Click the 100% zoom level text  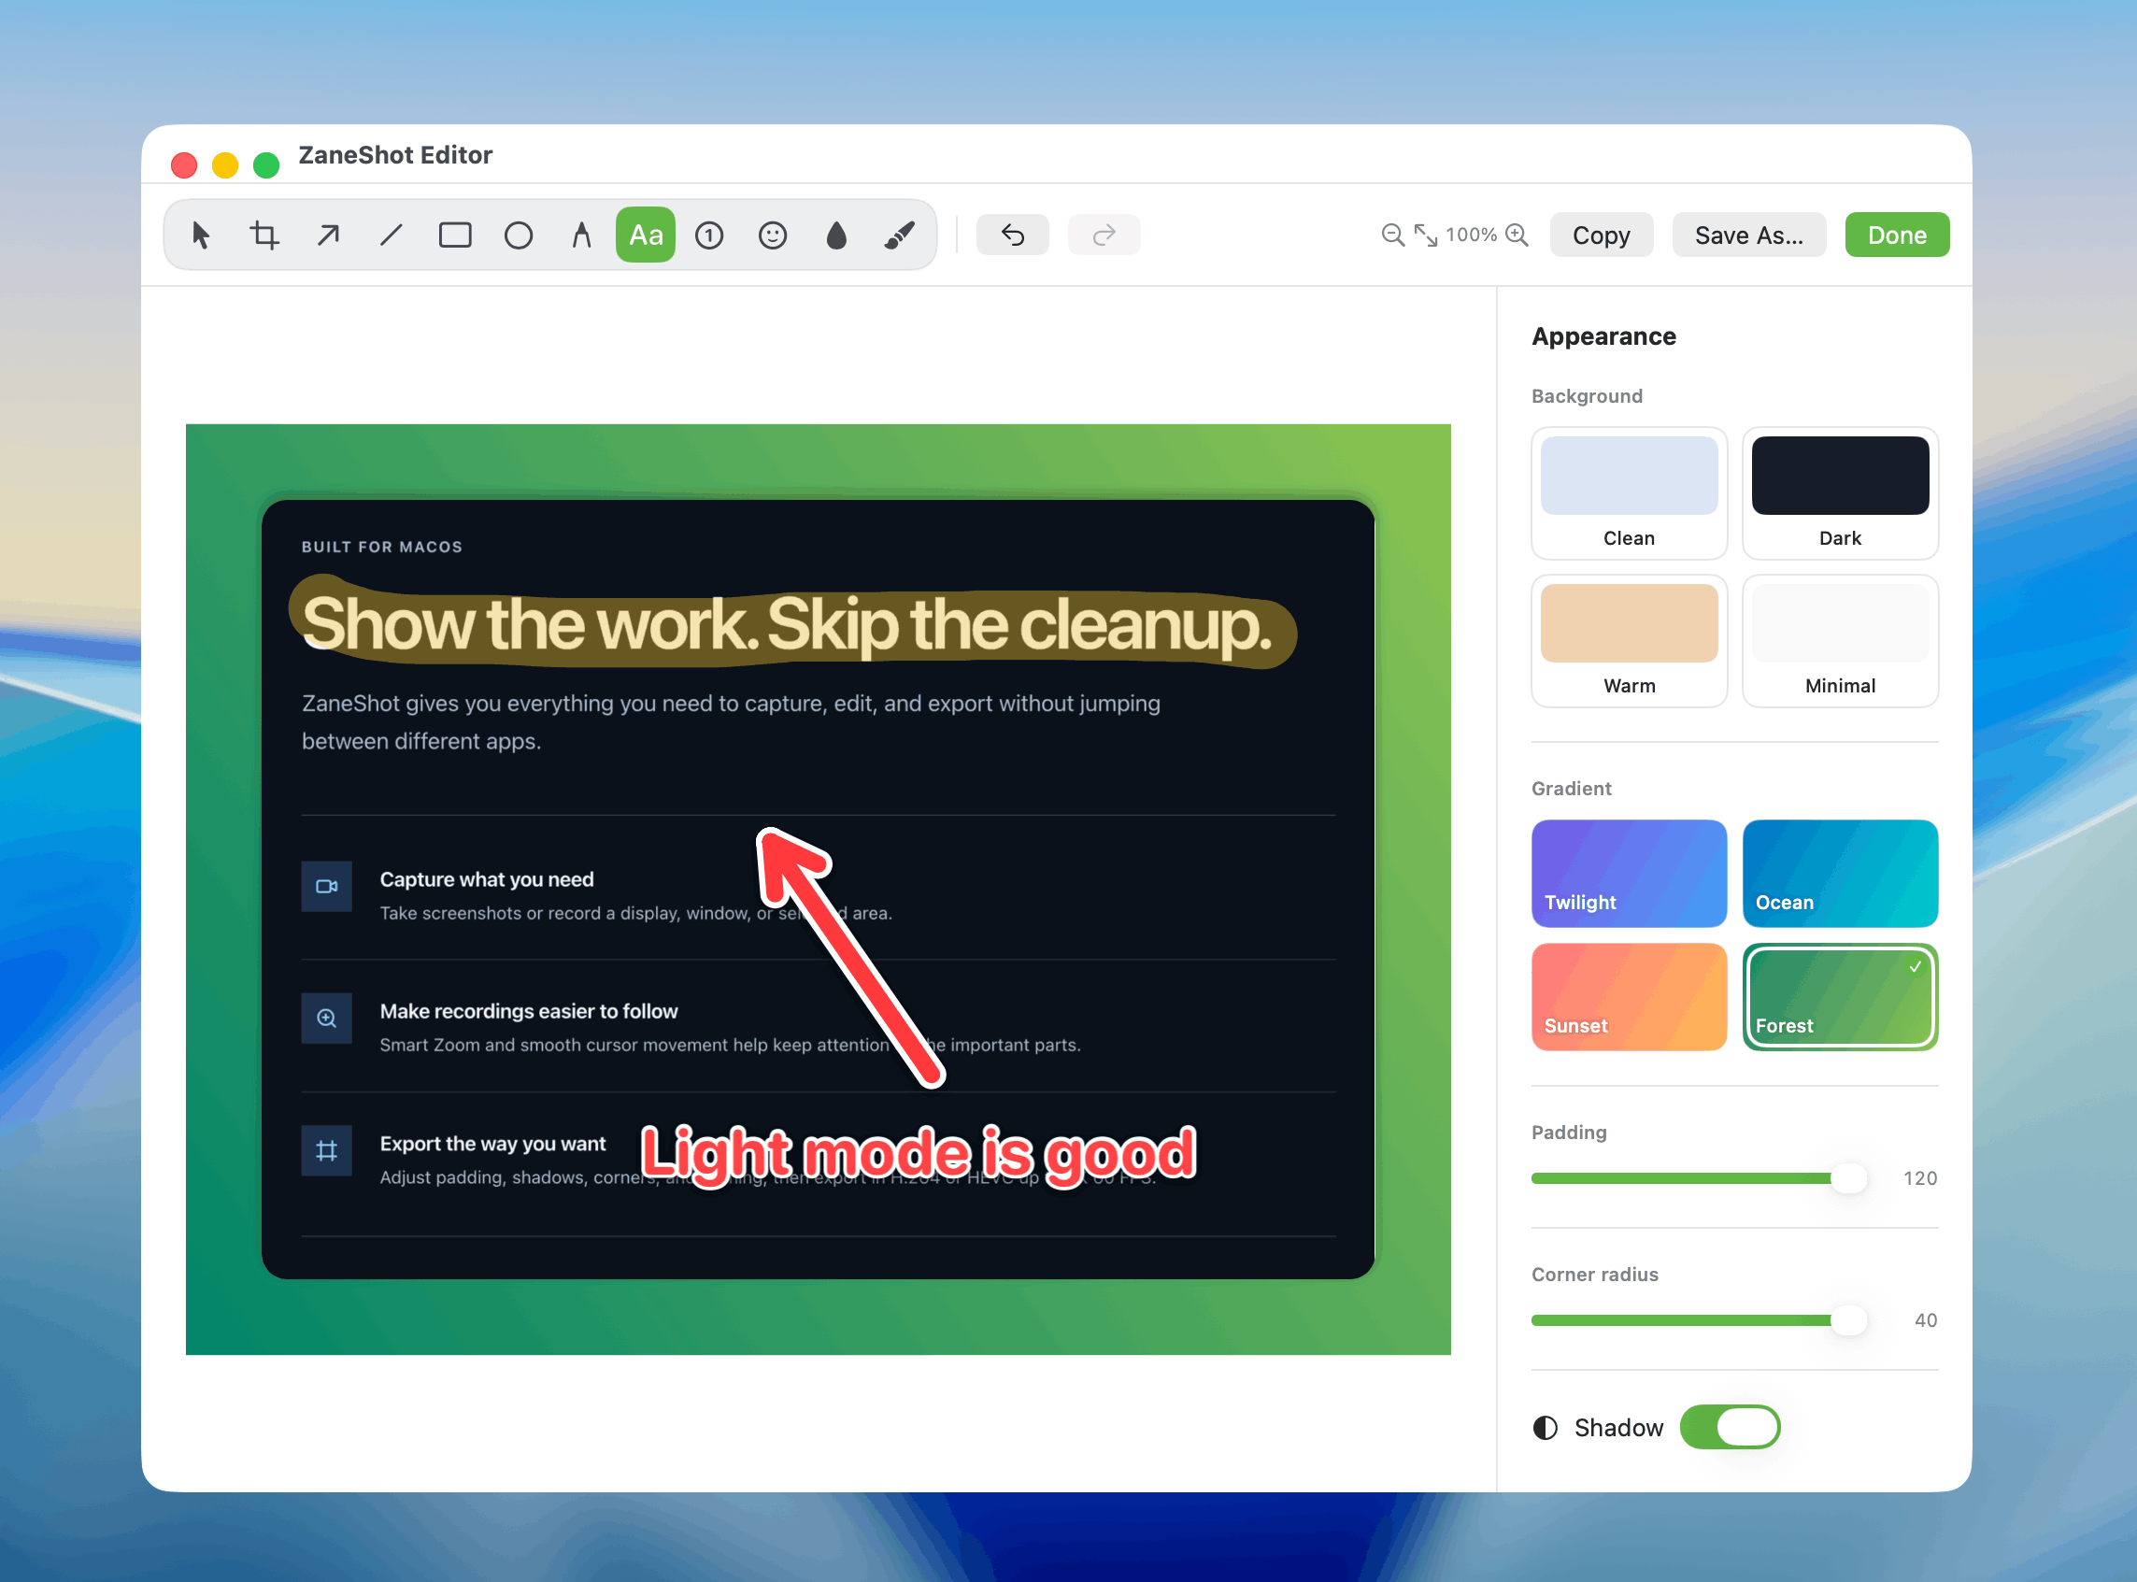[1471, 235]
